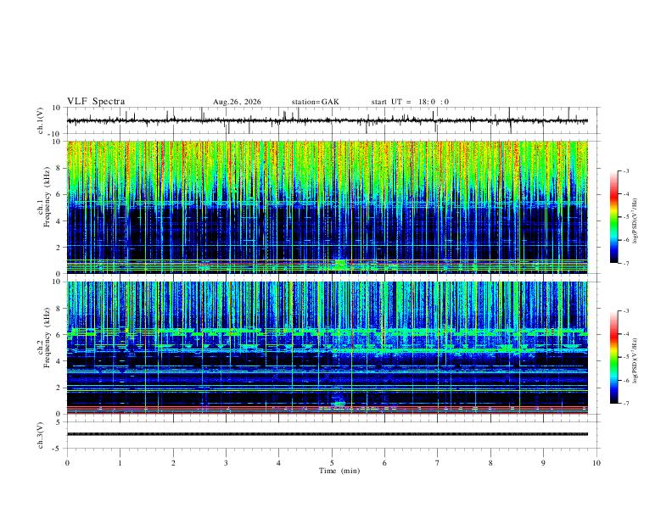Viewport: 672px width, 519px height.
Task: Click the 10 minute tick on time axis
Action: point(596,463)
